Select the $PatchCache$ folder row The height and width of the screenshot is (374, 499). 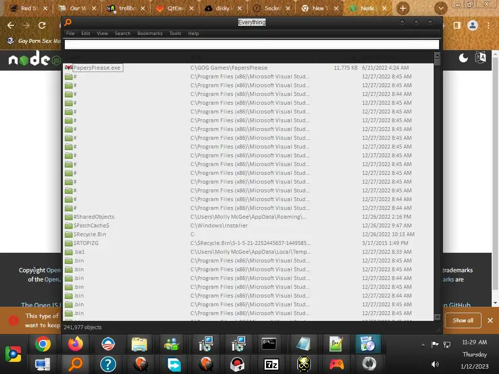pos(249,225)
